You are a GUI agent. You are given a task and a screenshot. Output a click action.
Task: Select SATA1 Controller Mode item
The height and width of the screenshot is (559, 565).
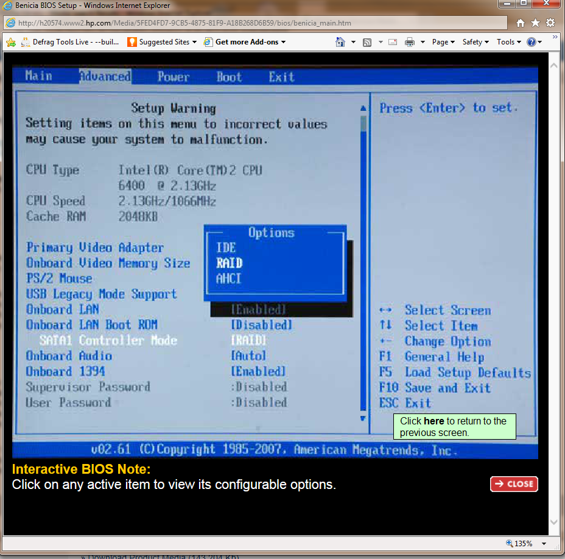tap(108, 340)
